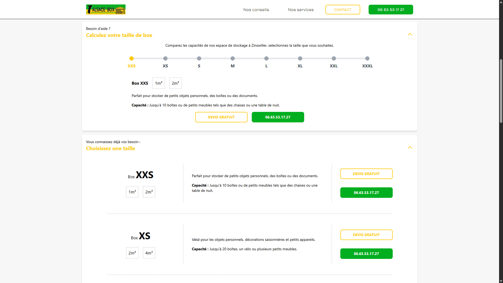Viewport: 503px width, 283px height.
Task: Pick the L size dot
Action: 266,58
